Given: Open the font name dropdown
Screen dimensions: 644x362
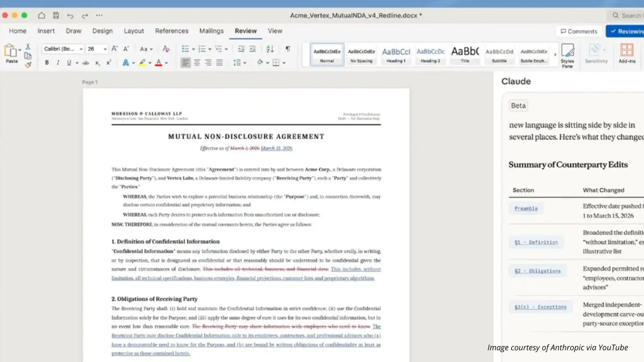Looking at the screenshot, I should (x=81, y=49).
